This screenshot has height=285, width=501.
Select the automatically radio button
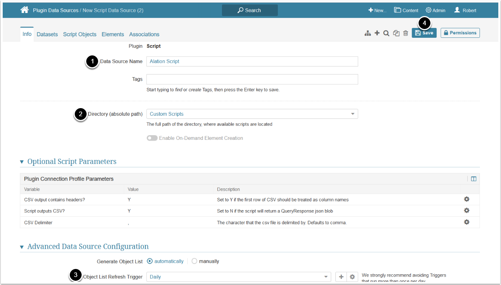pyautogui.click(x=150, y=261)
